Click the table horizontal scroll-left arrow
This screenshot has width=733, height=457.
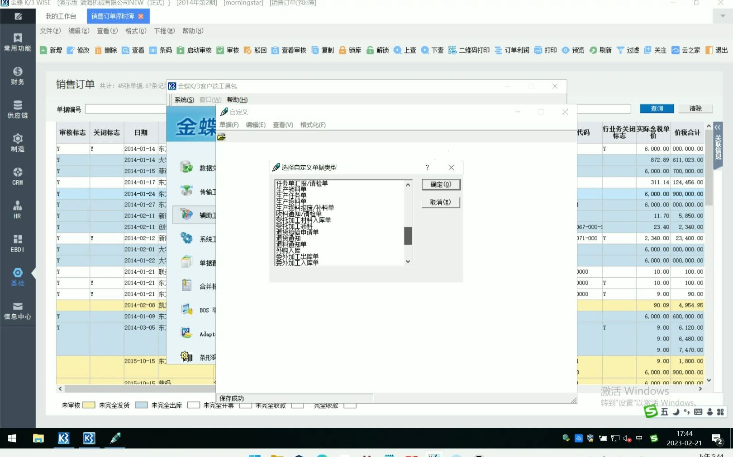point(60,388)
